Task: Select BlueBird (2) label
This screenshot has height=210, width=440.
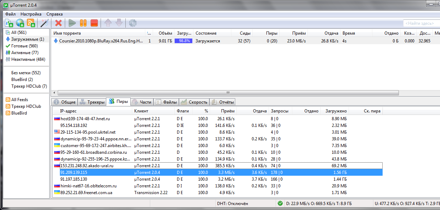Action: (x=22, y=80)
